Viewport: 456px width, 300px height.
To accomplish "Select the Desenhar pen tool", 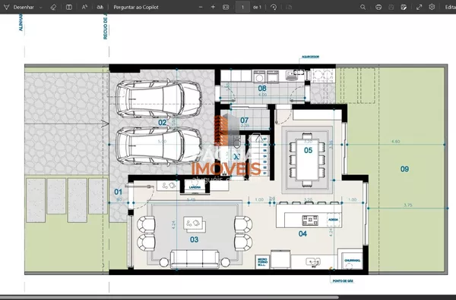I will point(19,7).
